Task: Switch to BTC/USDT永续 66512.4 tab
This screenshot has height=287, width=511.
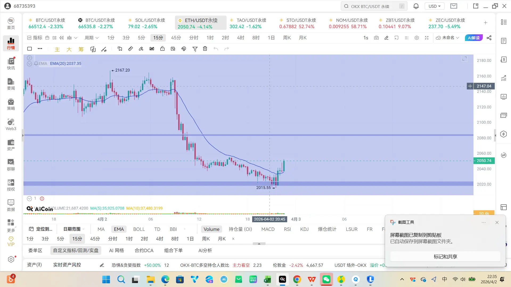Action: (x=47, y=23)
